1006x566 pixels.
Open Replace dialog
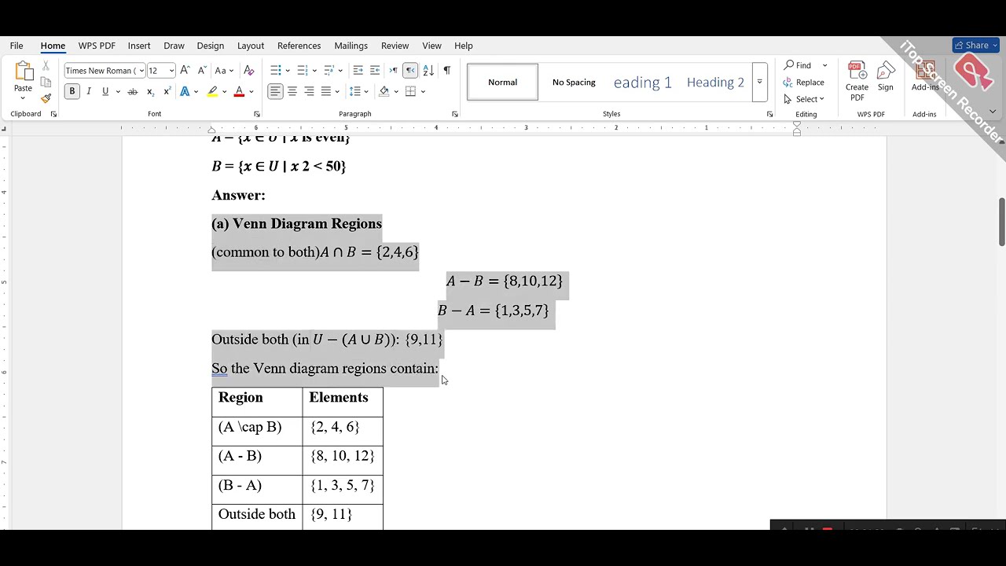804,82
